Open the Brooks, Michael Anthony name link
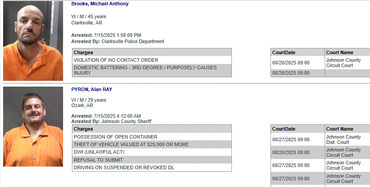Image resolution: width=370 pixels, height=187 pixels. 100,4
